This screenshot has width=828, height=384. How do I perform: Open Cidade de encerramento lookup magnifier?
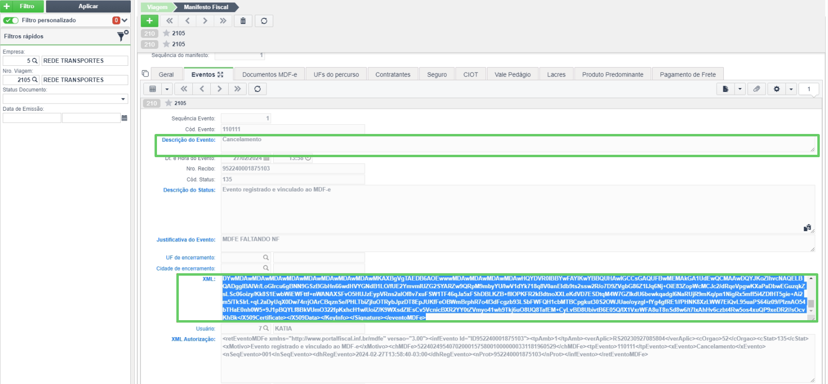click(266, 268)
